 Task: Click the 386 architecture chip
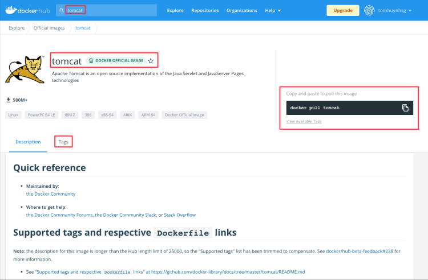tap(88, 115)
